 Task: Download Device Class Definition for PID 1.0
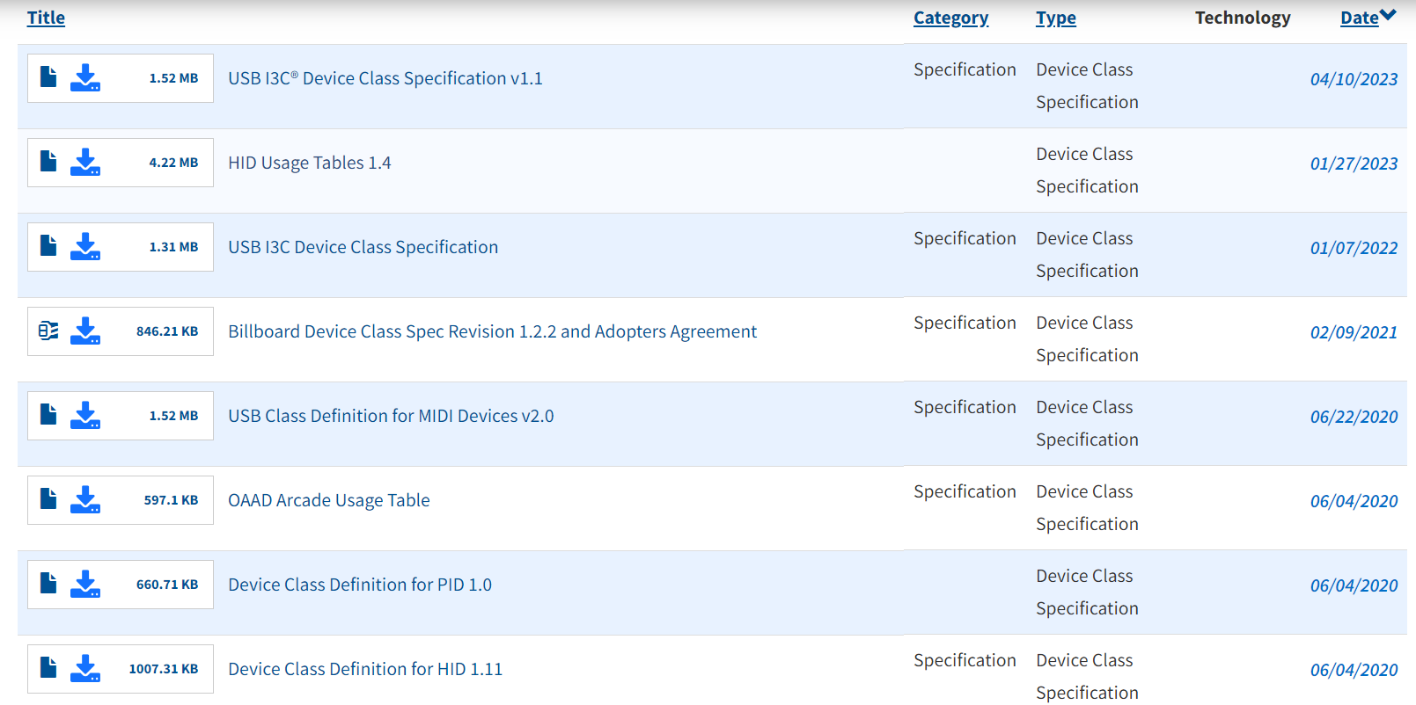85,585
